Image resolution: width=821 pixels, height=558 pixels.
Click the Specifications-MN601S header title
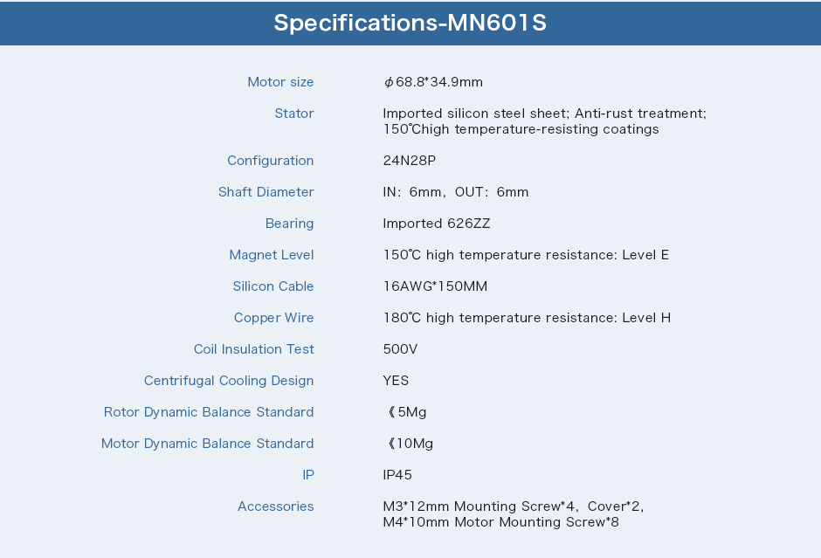click(x=410, y=23)
